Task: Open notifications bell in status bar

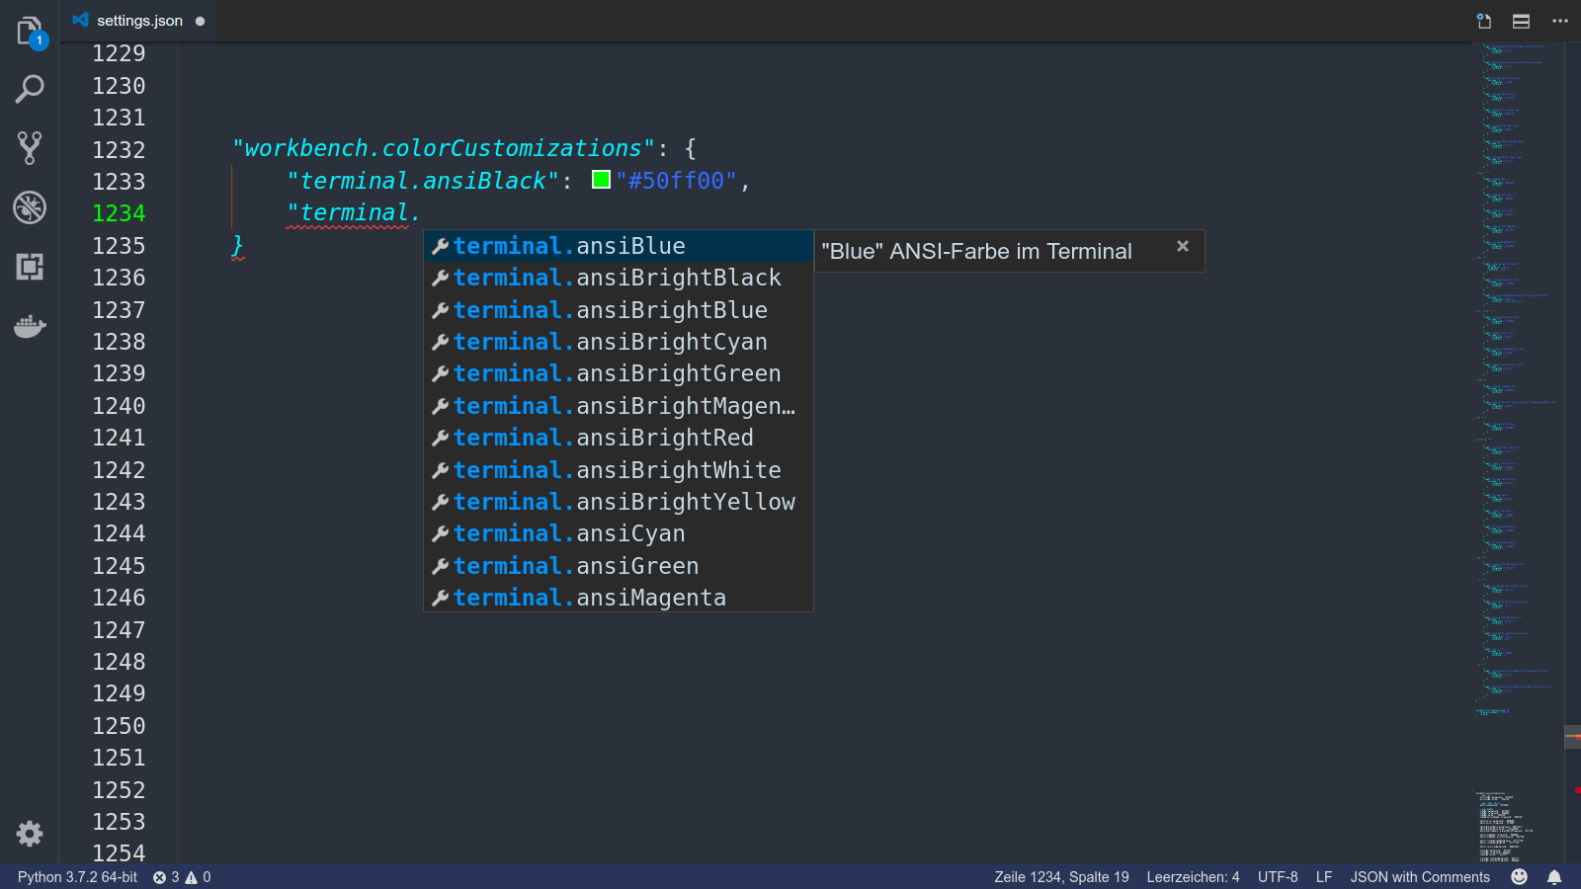Action: pos(1554,877)
